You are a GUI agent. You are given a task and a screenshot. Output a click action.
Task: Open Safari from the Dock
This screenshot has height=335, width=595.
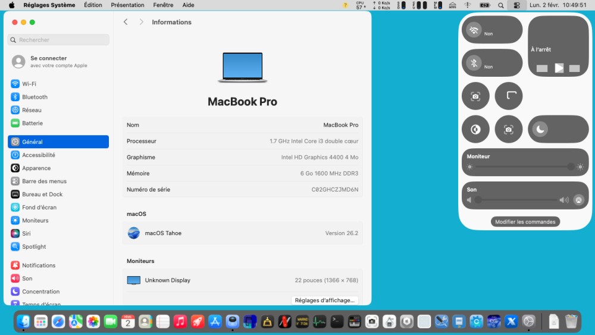(x=58, y=322)
